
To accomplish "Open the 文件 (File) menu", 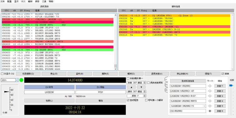I will pos(3,2).
